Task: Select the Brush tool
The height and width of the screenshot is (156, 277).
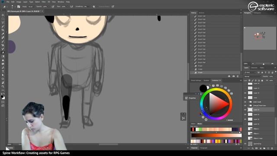Action: [x=3, y=41]
